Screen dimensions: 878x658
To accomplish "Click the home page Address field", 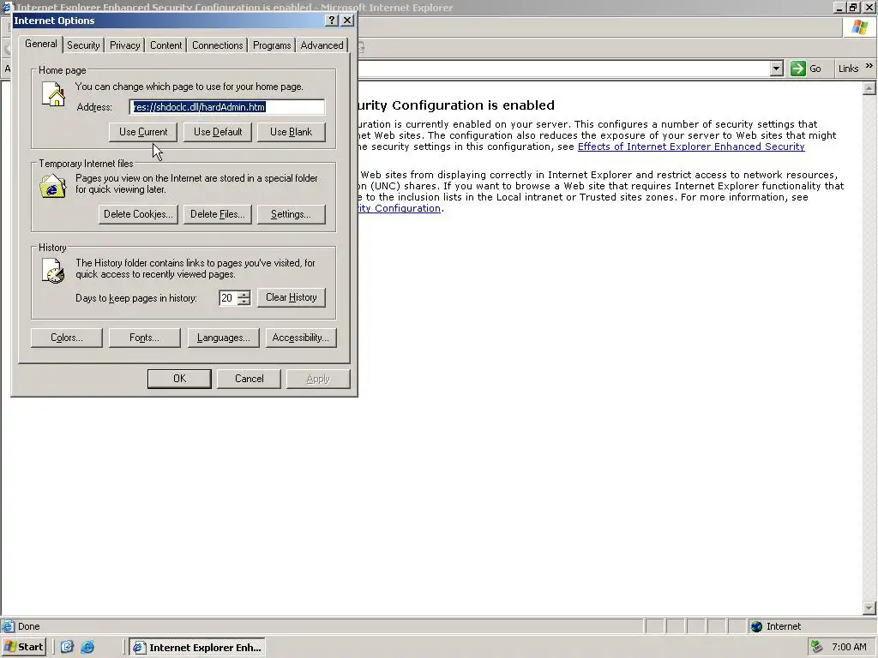I will [x=227, y=107].
